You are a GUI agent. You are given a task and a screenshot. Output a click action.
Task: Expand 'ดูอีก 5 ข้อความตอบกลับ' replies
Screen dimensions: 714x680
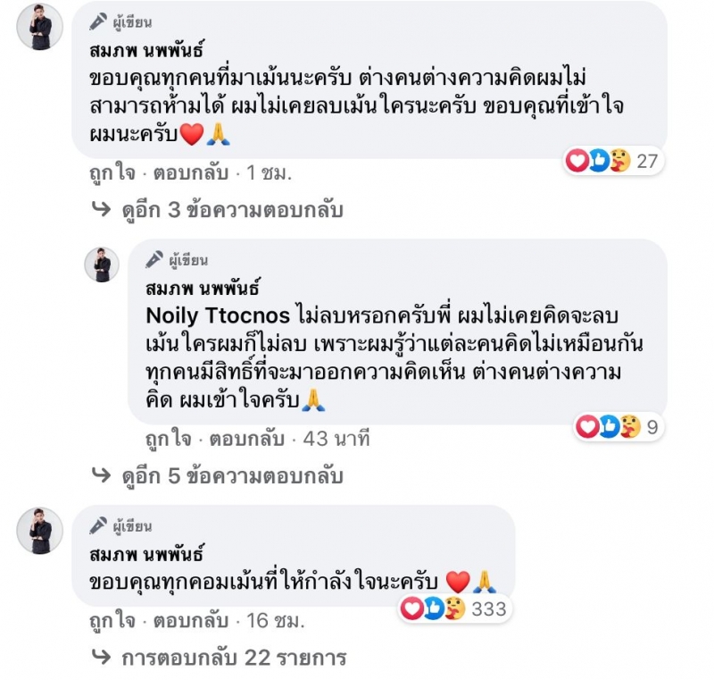point(231,476)
